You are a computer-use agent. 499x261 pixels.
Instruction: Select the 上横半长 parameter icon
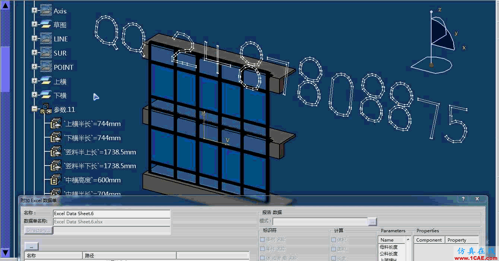point(56,123)
